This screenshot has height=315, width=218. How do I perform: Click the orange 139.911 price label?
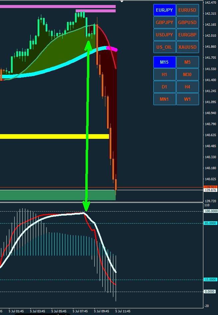click(211, 187)
